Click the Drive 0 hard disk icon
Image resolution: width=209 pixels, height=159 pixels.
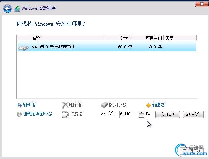24,48
